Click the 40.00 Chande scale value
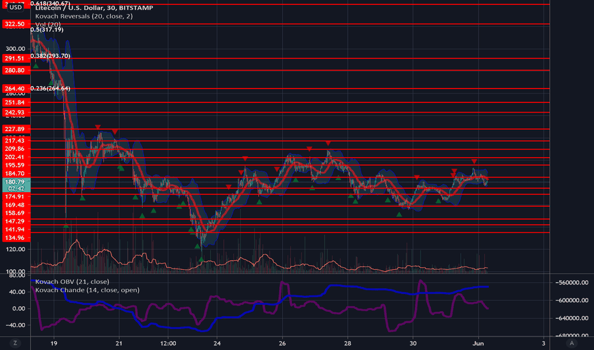This screenshot has height=350, width=594. pos(18,291)
